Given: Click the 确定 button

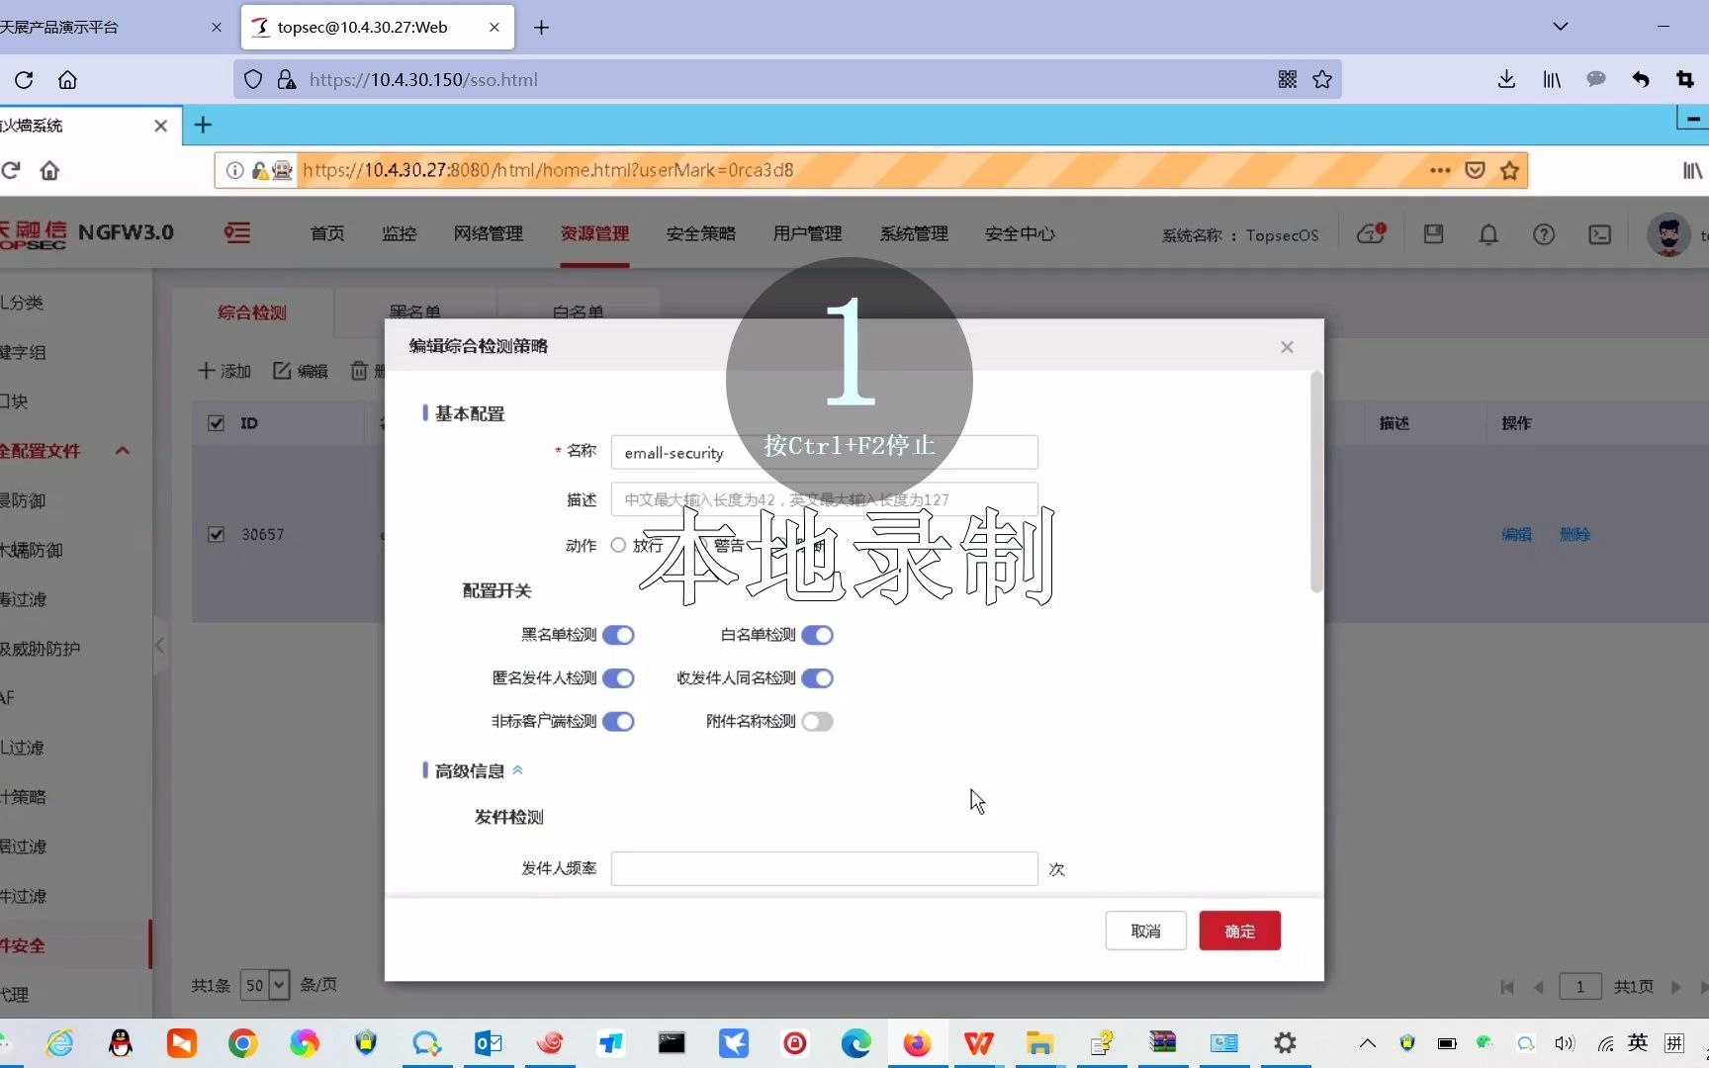Looking at the screenshot, I should [1240, 931].
